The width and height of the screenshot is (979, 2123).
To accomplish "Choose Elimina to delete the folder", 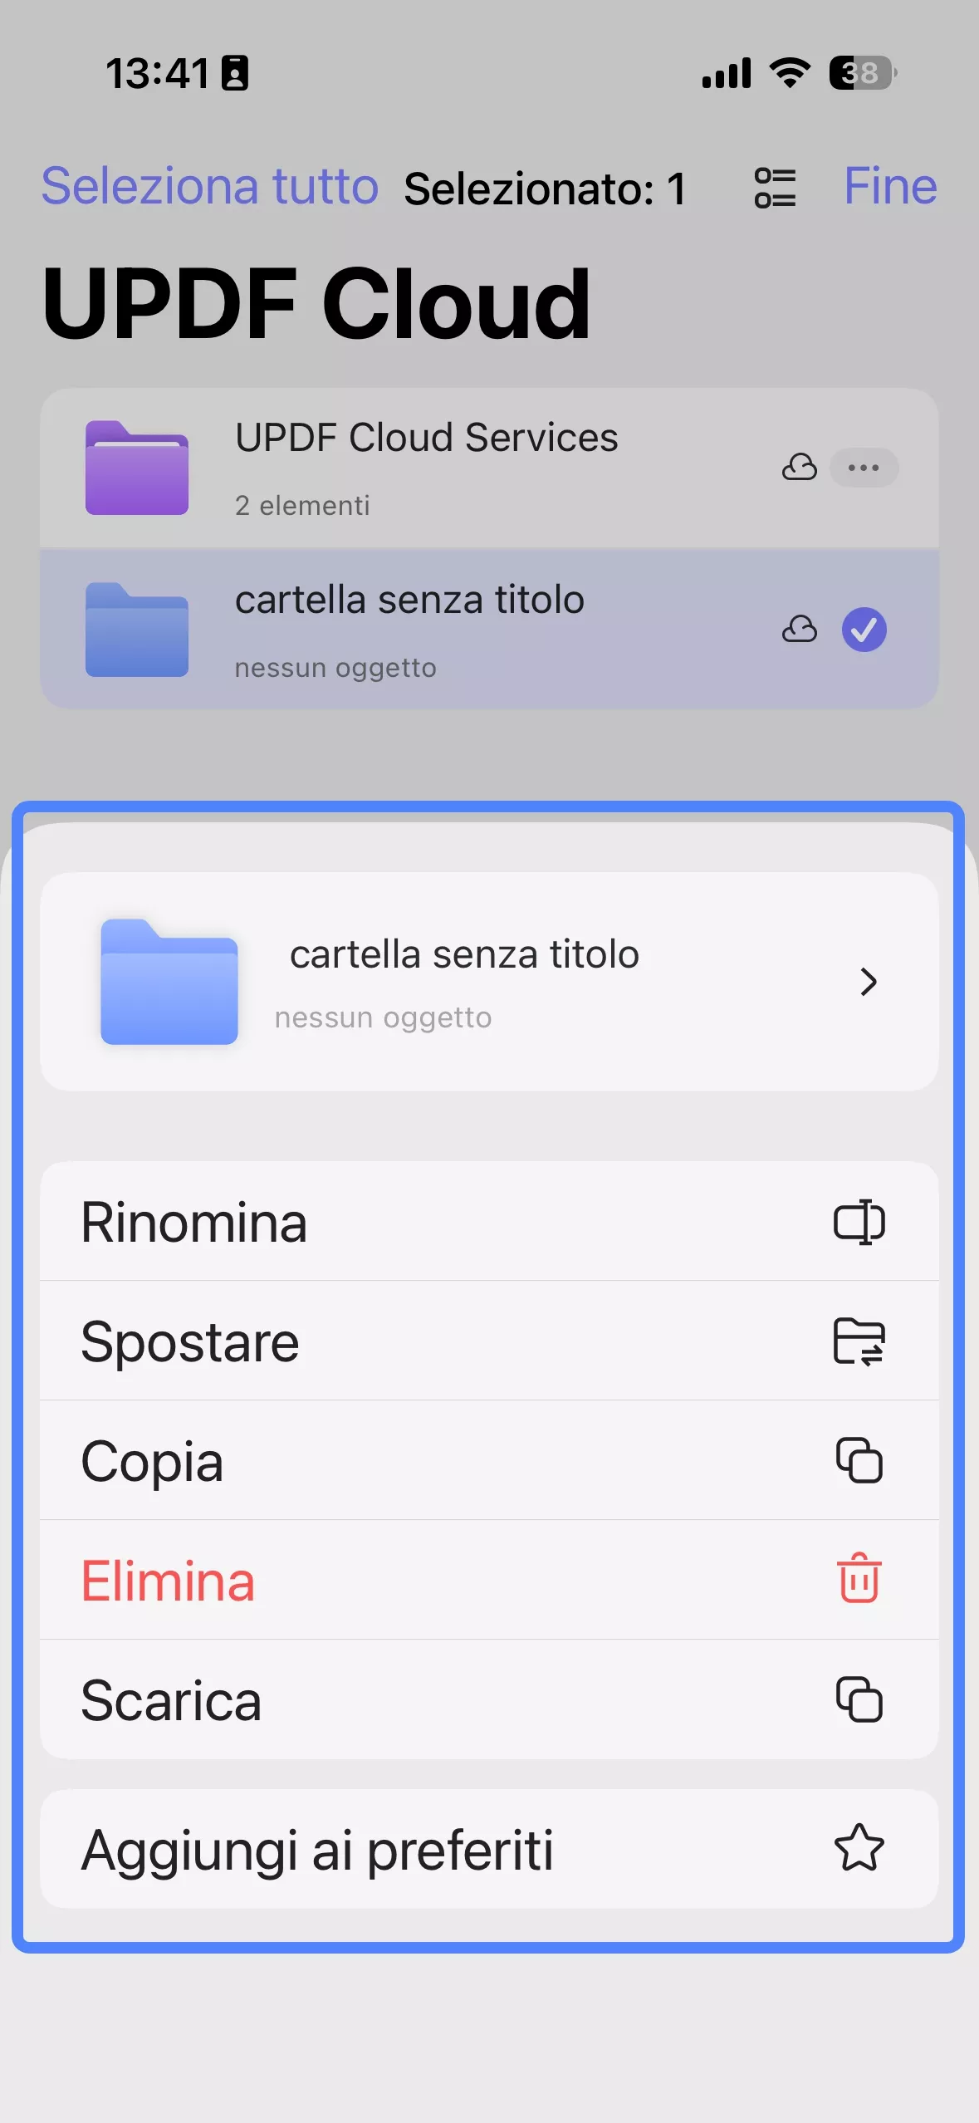I will tap(168, 1581).
